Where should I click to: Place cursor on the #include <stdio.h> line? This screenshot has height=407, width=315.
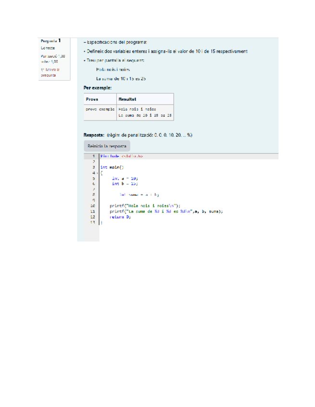tap(121, 156)
